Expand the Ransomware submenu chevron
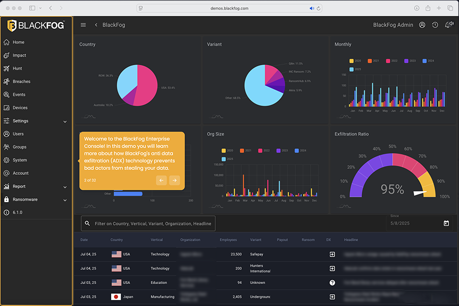The image size is (459, 306). 65,200
